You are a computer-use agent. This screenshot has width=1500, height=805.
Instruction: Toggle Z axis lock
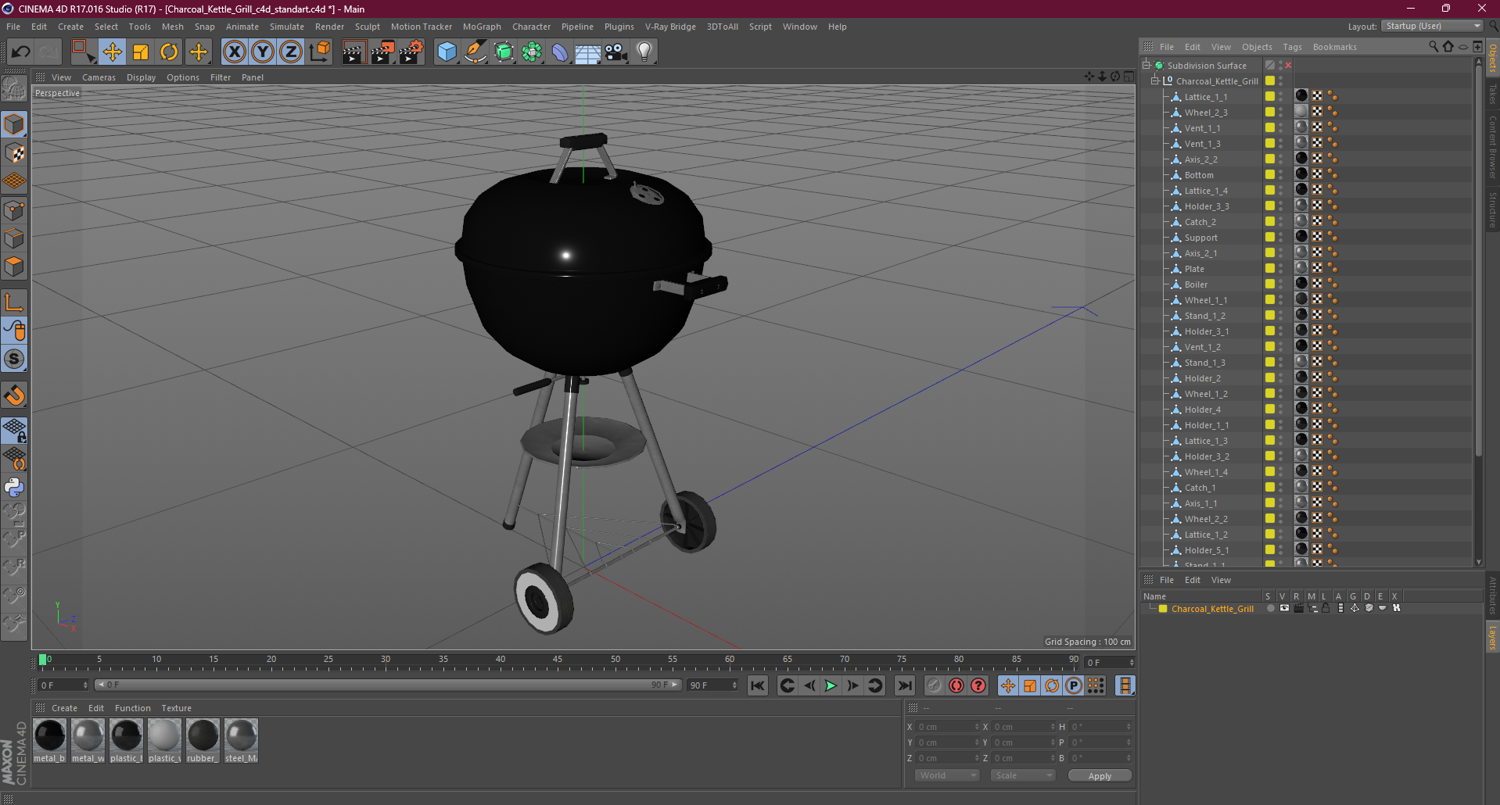click(291, 52)
